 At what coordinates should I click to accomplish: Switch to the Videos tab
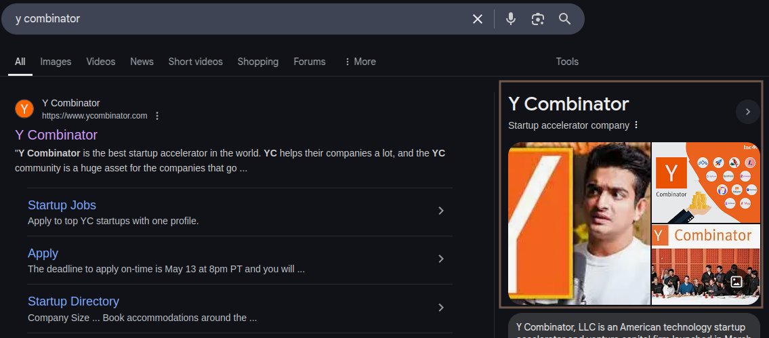100,62
